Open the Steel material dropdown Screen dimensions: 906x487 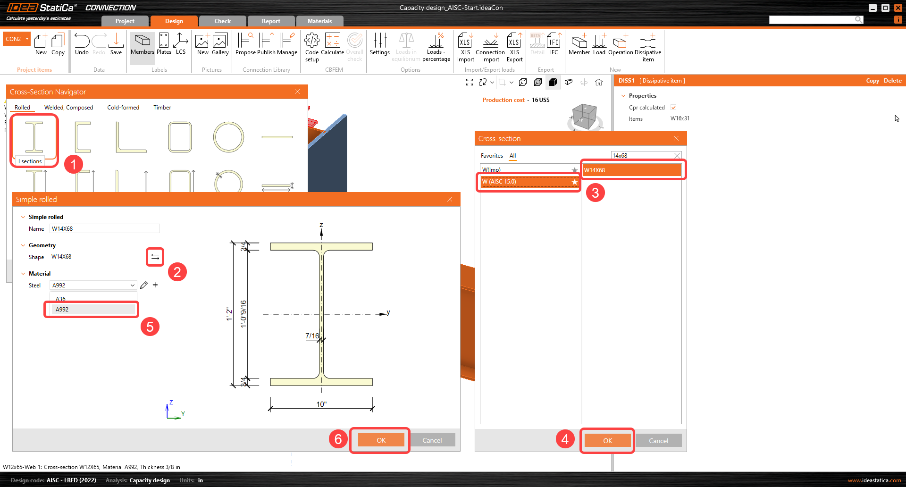[x=132, y=285]
